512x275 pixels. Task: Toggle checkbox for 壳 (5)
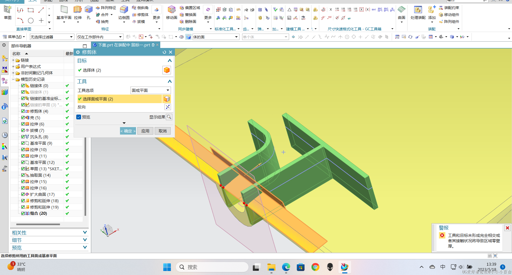pyautogui.click(x=23, y=118)
